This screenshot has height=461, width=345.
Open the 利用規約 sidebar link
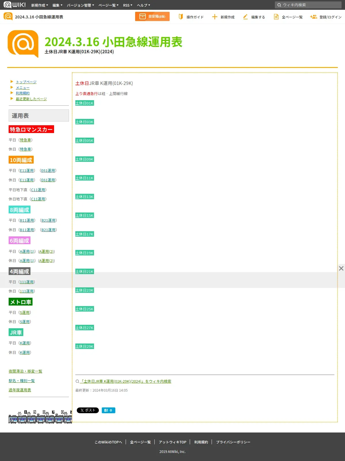click(23, 93)
